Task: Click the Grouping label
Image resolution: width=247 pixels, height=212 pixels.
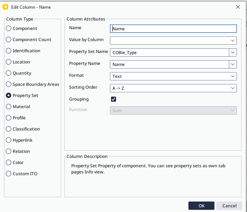Action: [79, 99]
